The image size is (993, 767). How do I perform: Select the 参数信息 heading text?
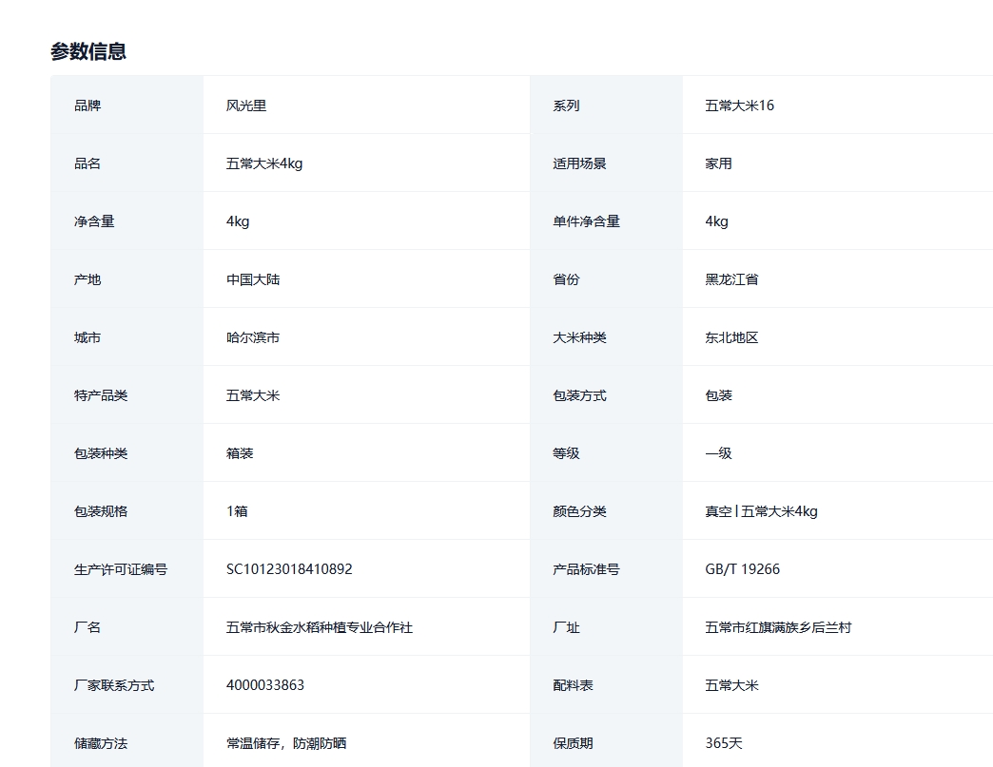(88, 51)
